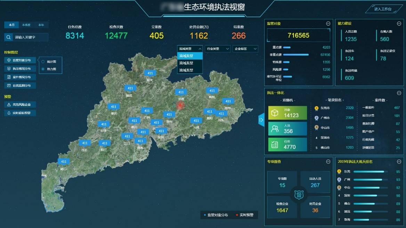Screen dimensions: 406x228
Task: Select the 统计图 radio option
Action: [x=43, y=62]
